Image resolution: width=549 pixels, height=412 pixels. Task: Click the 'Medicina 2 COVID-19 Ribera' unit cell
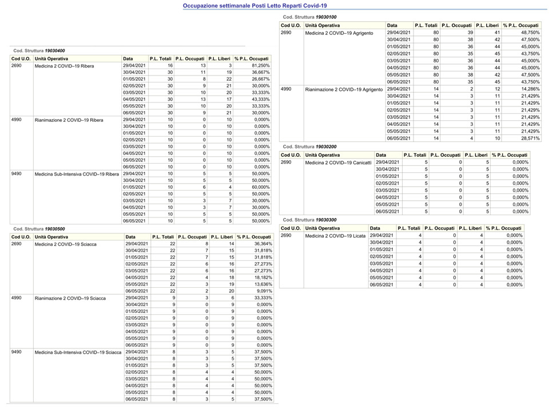coord(64,66)
